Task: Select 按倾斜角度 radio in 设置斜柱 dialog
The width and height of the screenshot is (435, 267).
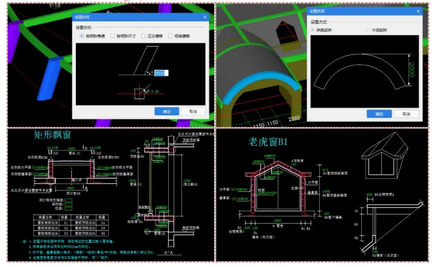Action: click(82, 36)
